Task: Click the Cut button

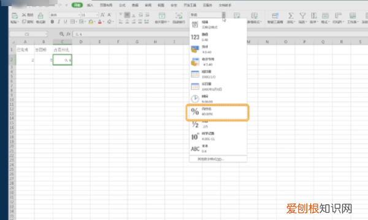Action: (x=28, y=15)
